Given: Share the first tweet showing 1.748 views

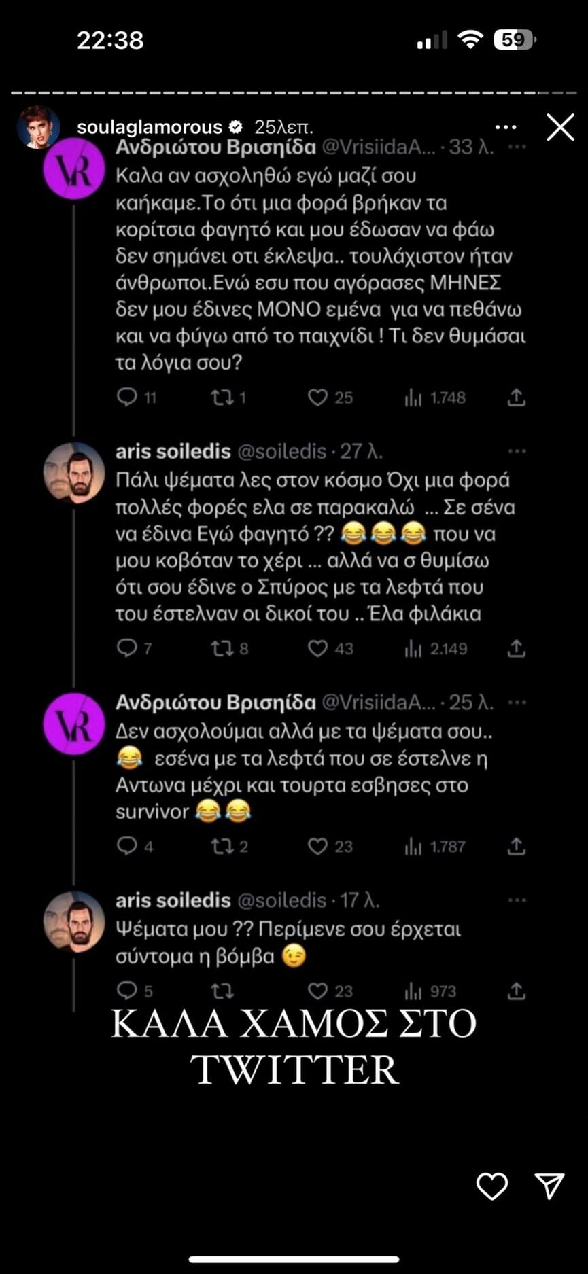Looking at the screenshot, I should coord(517,397).
